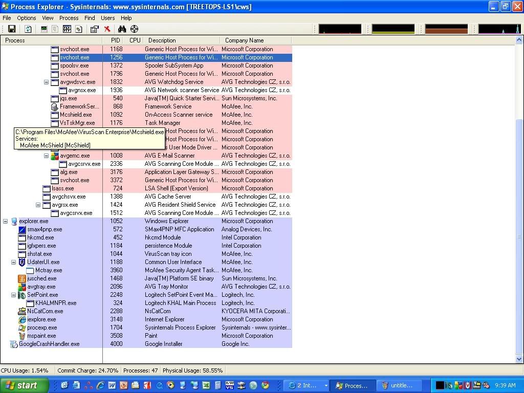Click the 'Processes: 47' status bar entry
Image resolution: width=524 pixels, height=393 pixels.
click(x=140, y=370)
